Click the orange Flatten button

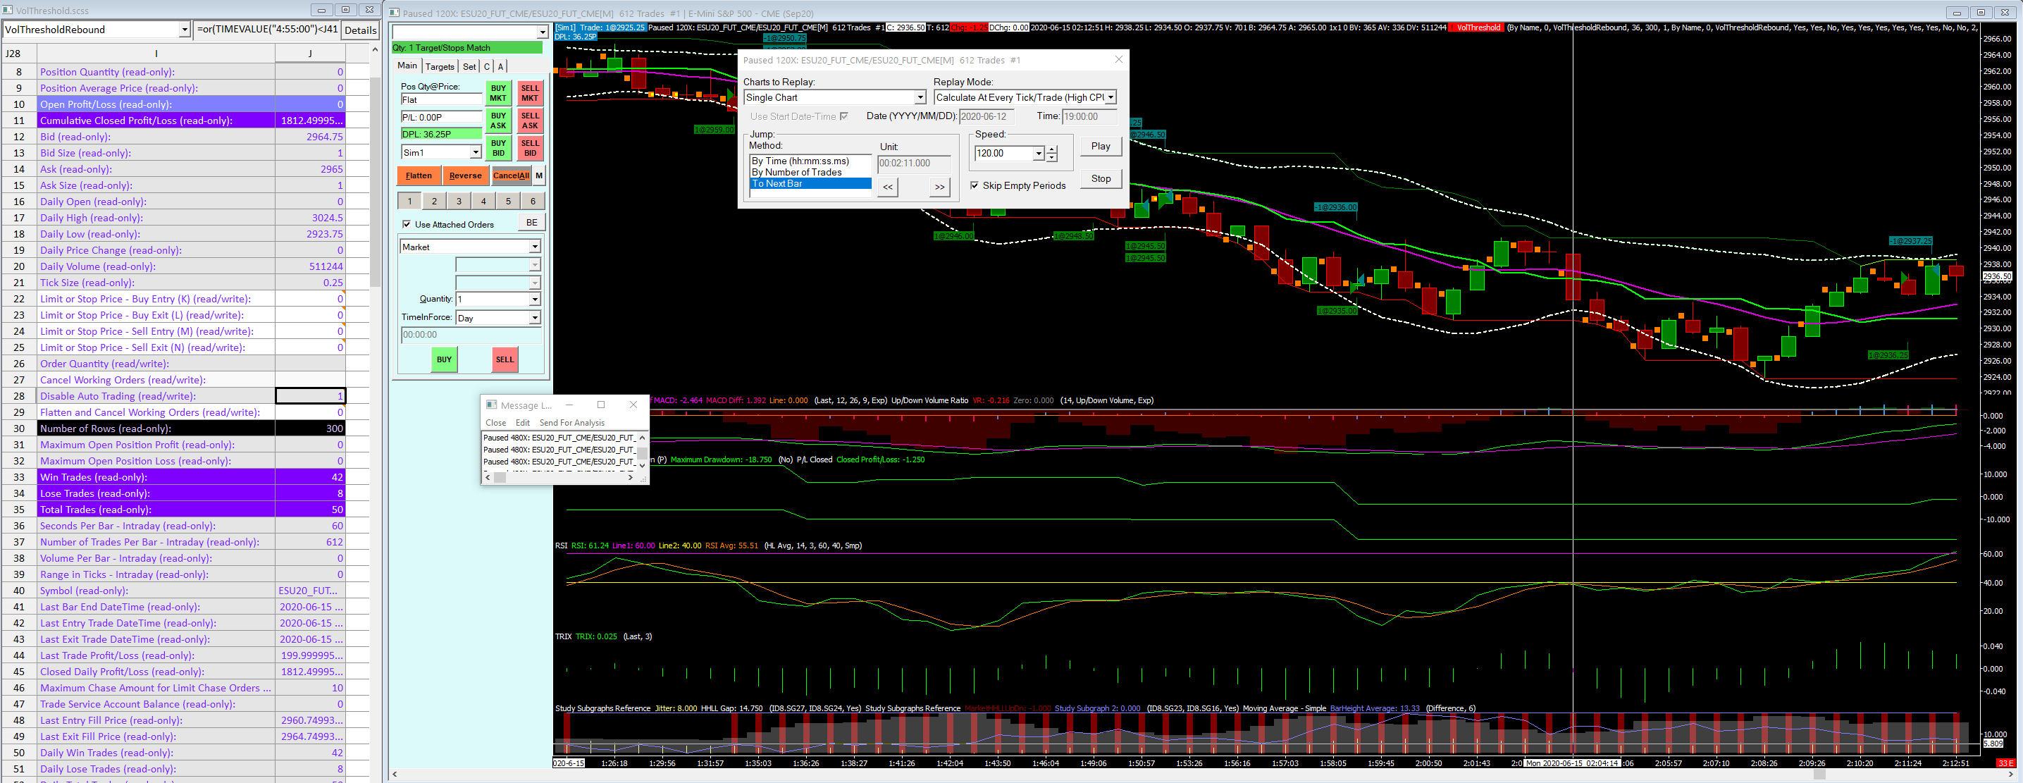click(x=419, y=176)
